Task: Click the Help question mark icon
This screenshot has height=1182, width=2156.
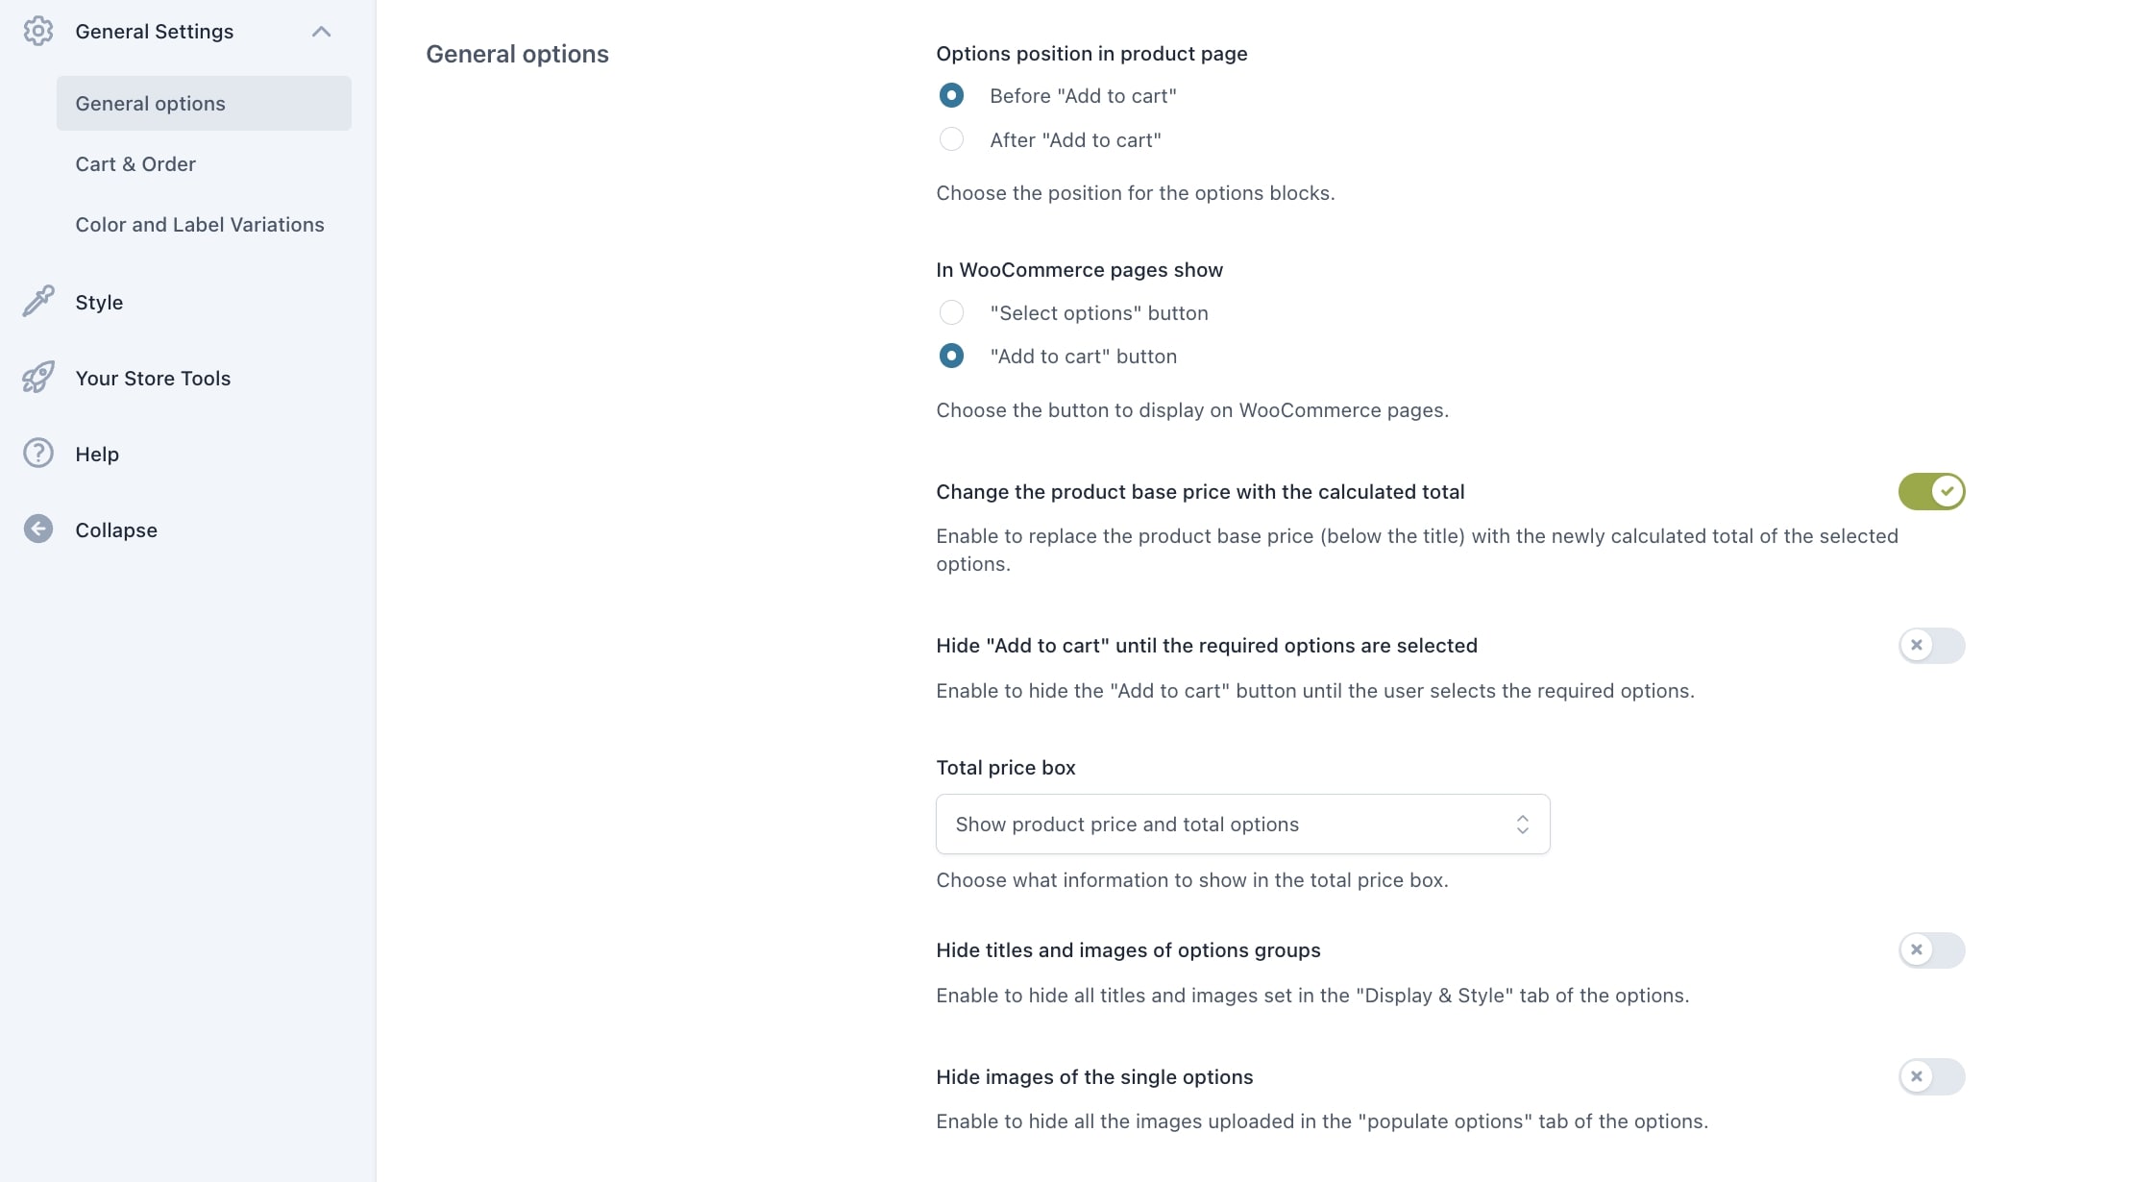Action: click(38, 453)
